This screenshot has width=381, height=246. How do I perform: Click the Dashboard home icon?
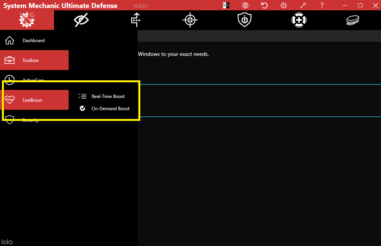coord(10,40)
